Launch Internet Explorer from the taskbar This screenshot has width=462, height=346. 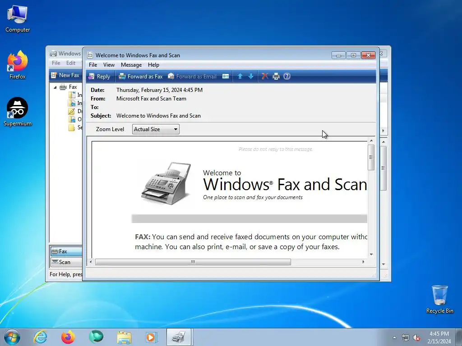pyautogui.click(x=40, y=337)
